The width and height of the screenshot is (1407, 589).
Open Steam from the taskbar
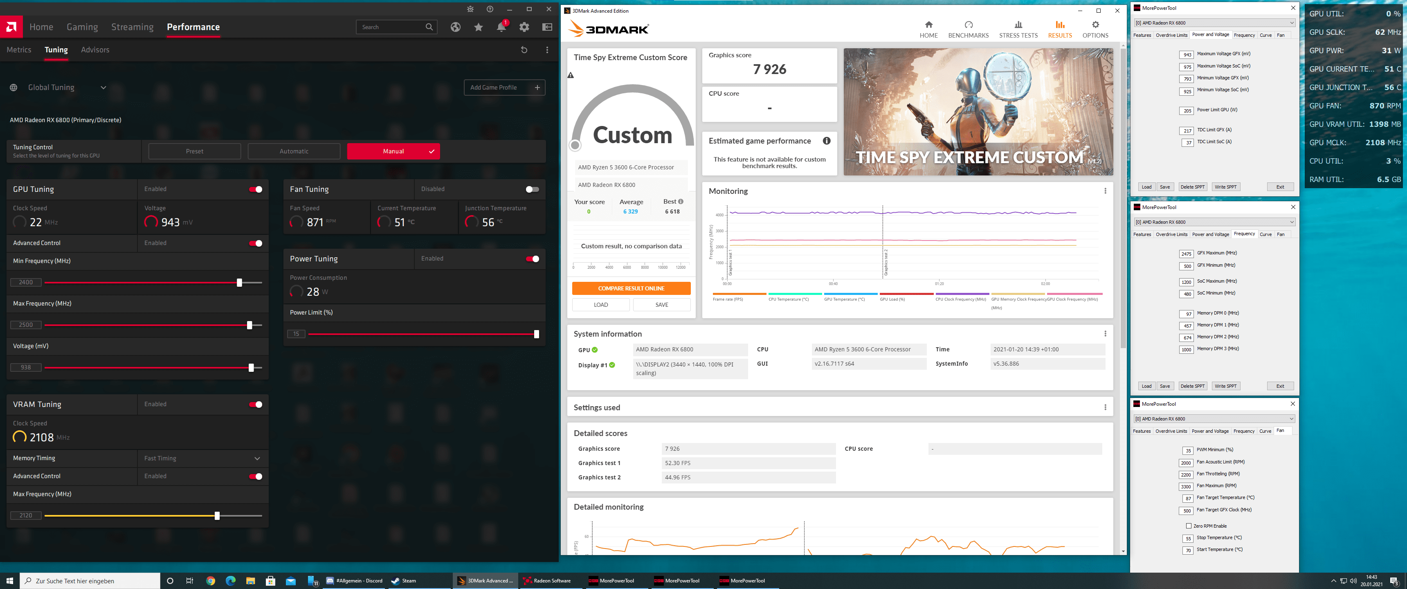(x=404, y=581)
